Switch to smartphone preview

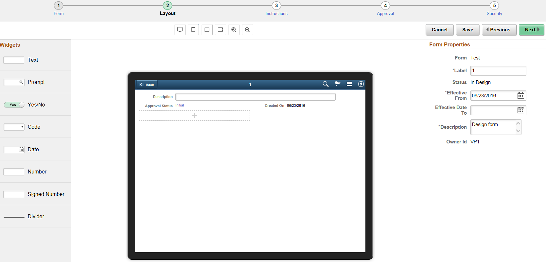pos(193,30)
